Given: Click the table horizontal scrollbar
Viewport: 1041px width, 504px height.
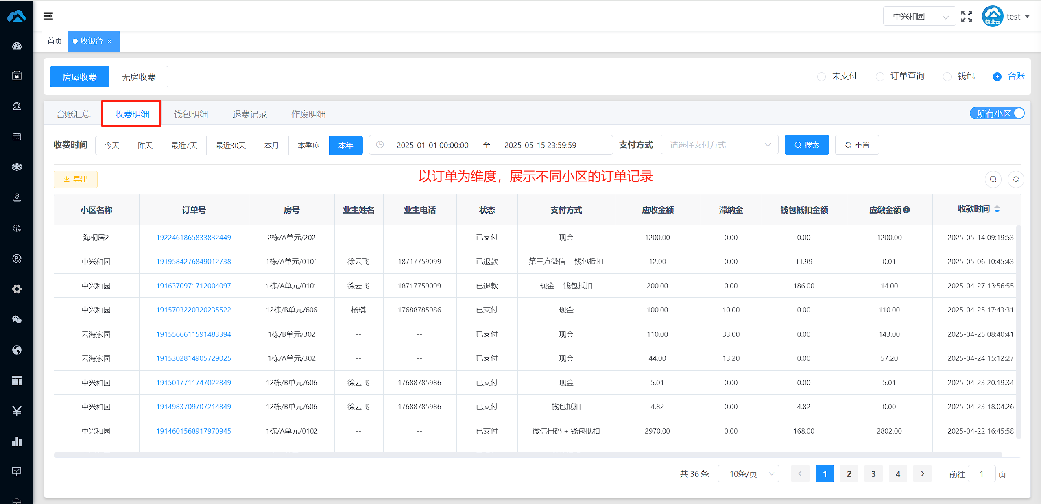Looking at the screenshot, I should [x=528, y=455].
